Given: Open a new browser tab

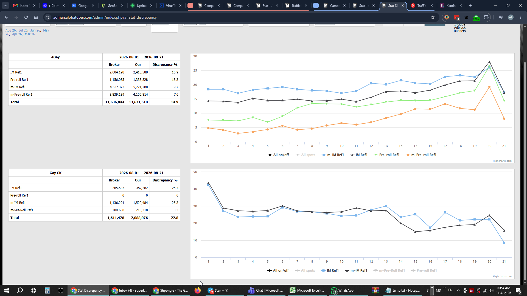Looking at the screenshot, I should coord(471,5).
